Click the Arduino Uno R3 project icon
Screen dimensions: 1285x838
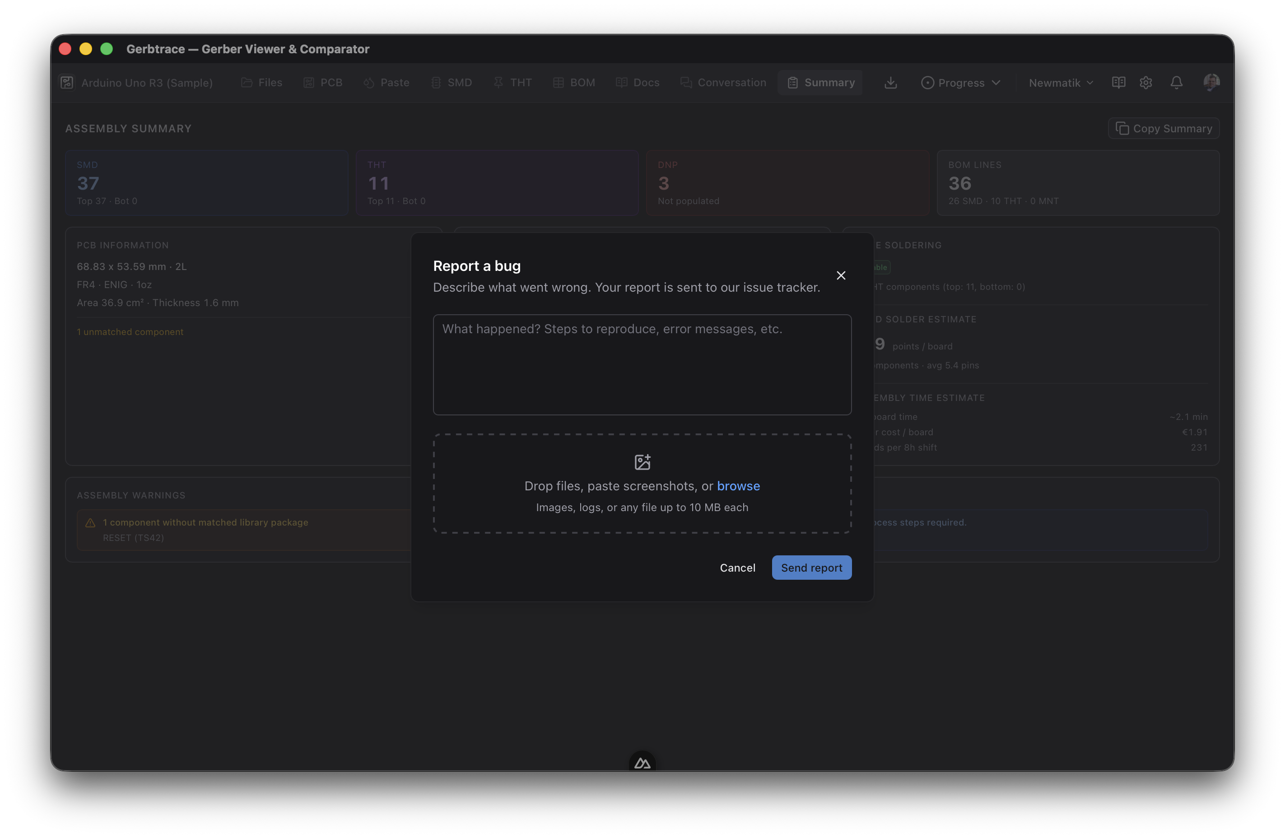pyautogui.click(x=67, y=83)
